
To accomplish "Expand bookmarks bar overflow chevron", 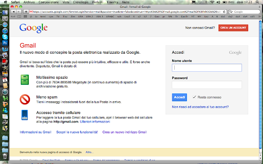I will pos(259,16).
